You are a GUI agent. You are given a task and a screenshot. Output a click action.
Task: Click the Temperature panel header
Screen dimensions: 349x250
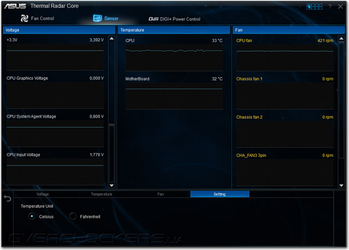coord(174,30)
